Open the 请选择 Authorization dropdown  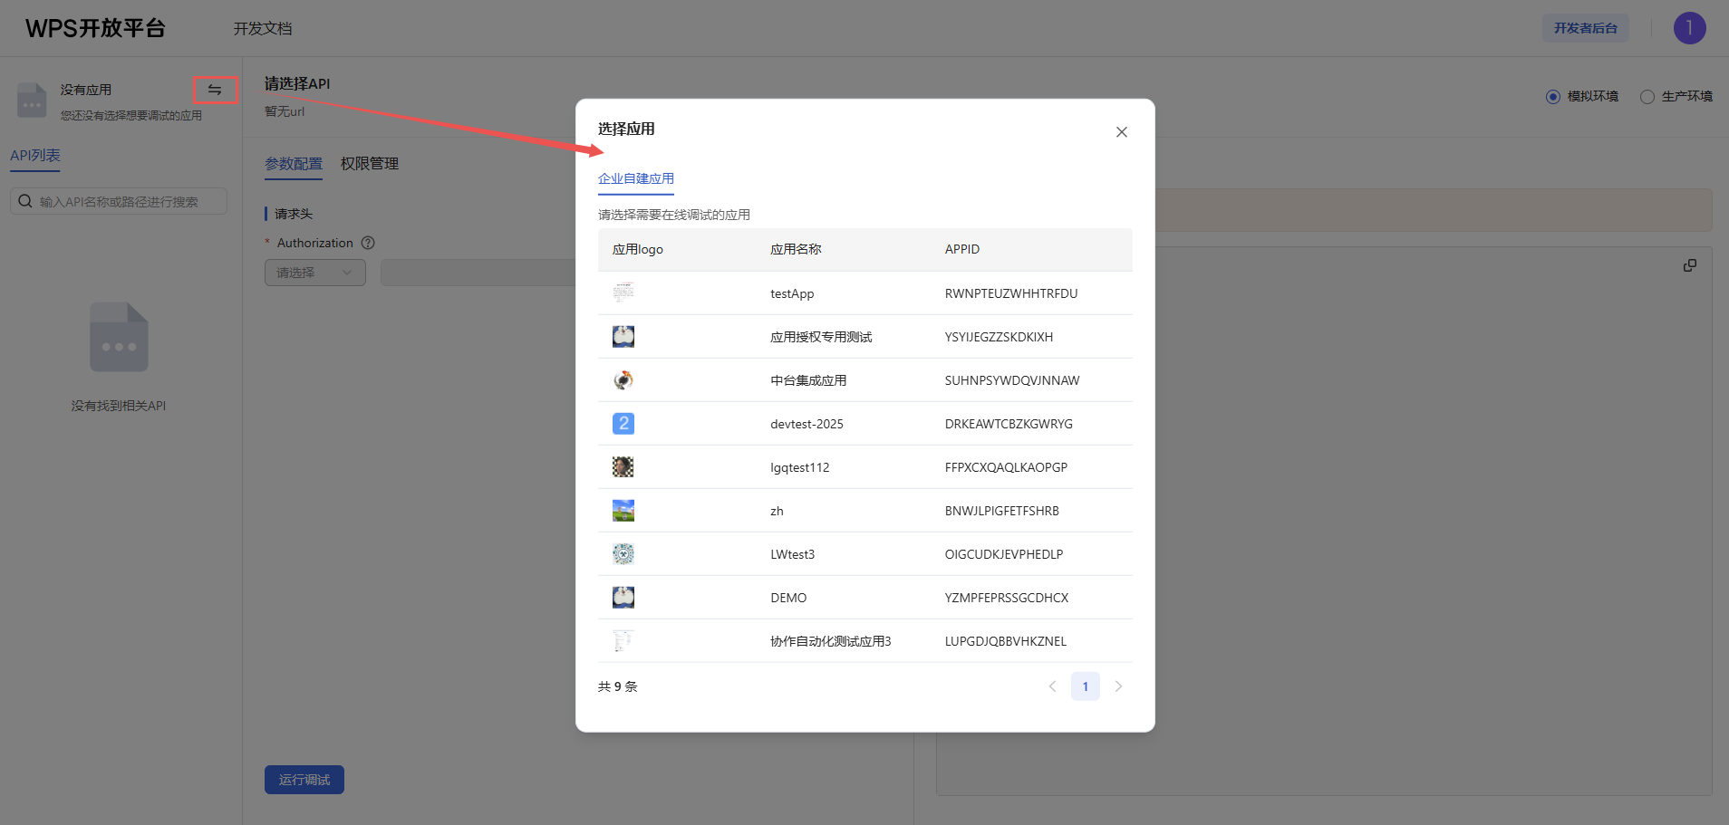pyautogui.click(x=315, y=273)
